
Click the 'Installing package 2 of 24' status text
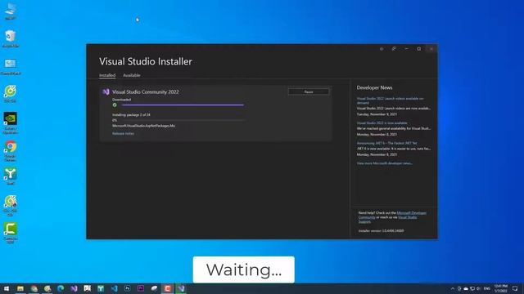(x=131, y=114)
